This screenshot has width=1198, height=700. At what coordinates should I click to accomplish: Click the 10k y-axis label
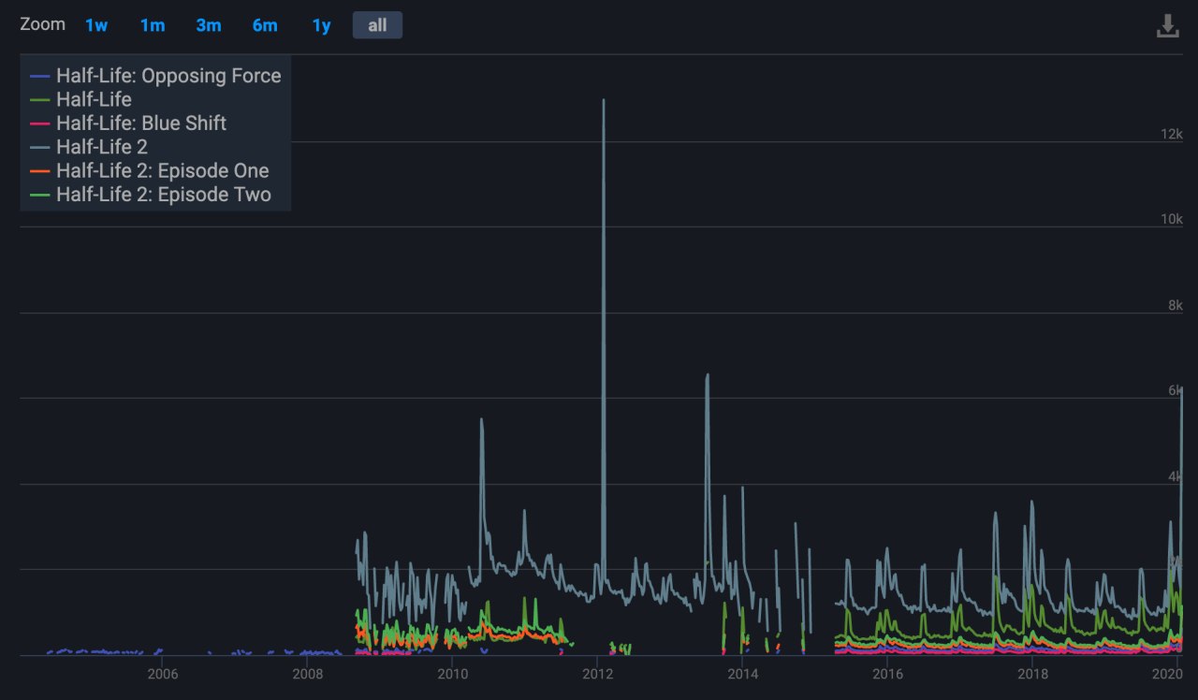point(1172,219)
